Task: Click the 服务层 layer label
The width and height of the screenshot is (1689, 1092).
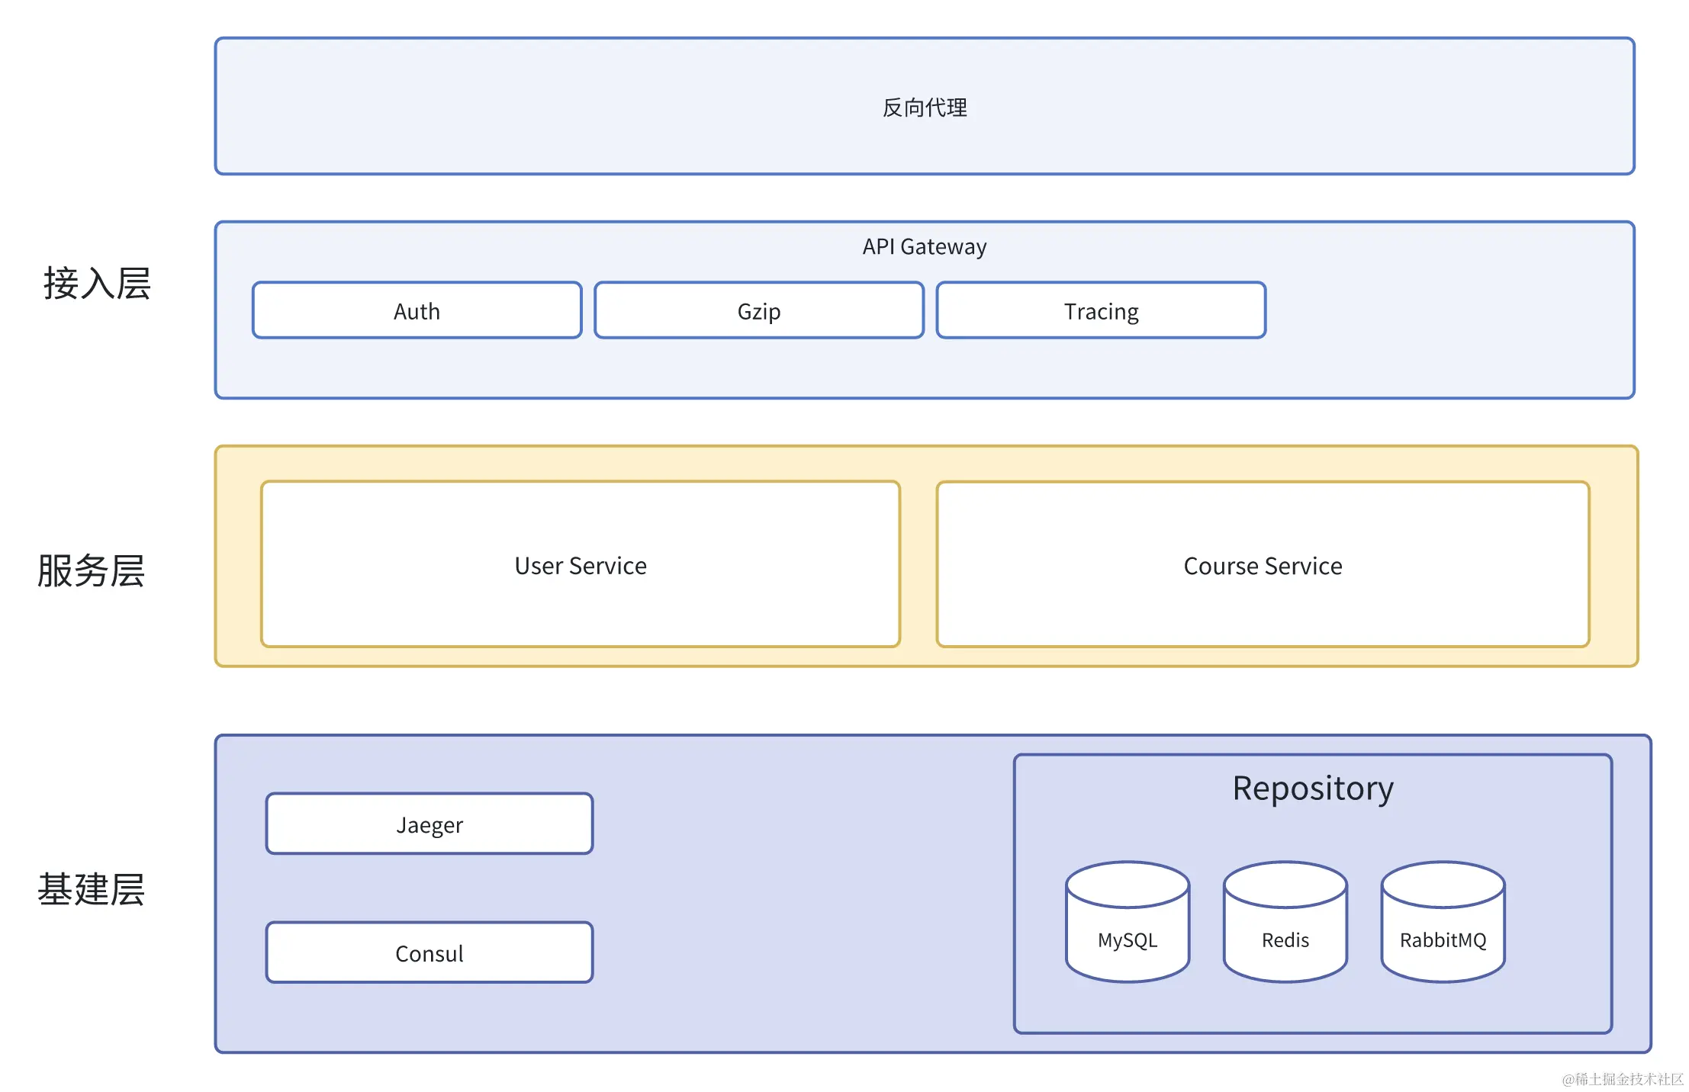Action: (x=91, y=570)
